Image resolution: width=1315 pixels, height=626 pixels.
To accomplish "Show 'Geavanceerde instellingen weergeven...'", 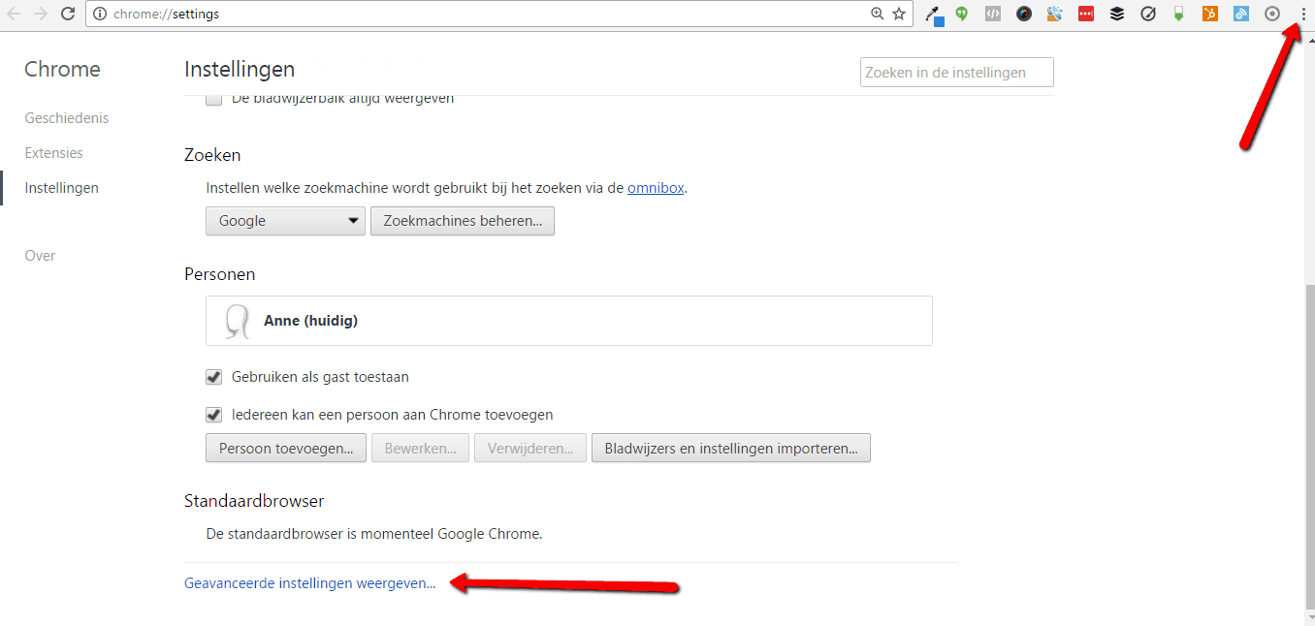I will coord(310,583).
